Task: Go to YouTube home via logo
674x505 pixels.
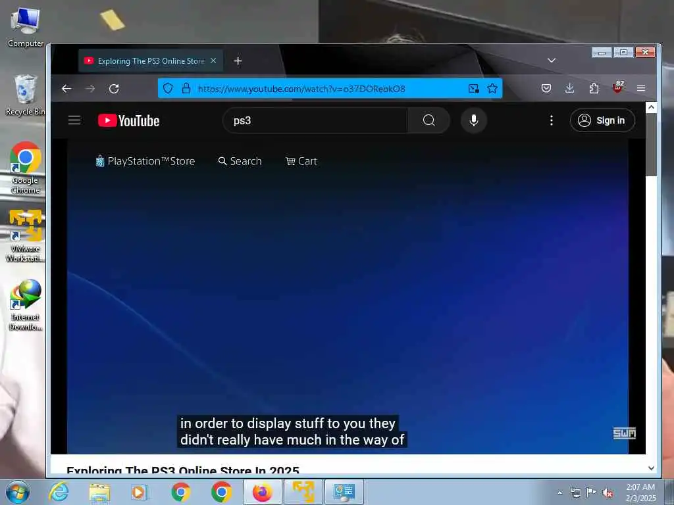Action: coord(128,121)
